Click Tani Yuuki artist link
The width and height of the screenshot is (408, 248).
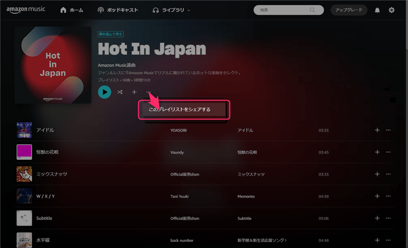coord(180,196)
